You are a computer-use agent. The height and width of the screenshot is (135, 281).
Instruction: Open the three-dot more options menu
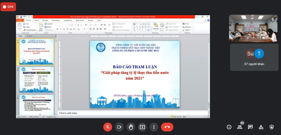(154, 127)
